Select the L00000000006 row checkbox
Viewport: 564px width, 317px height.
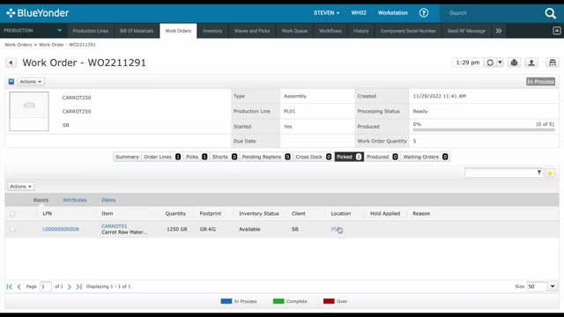[x=12, y=229]
